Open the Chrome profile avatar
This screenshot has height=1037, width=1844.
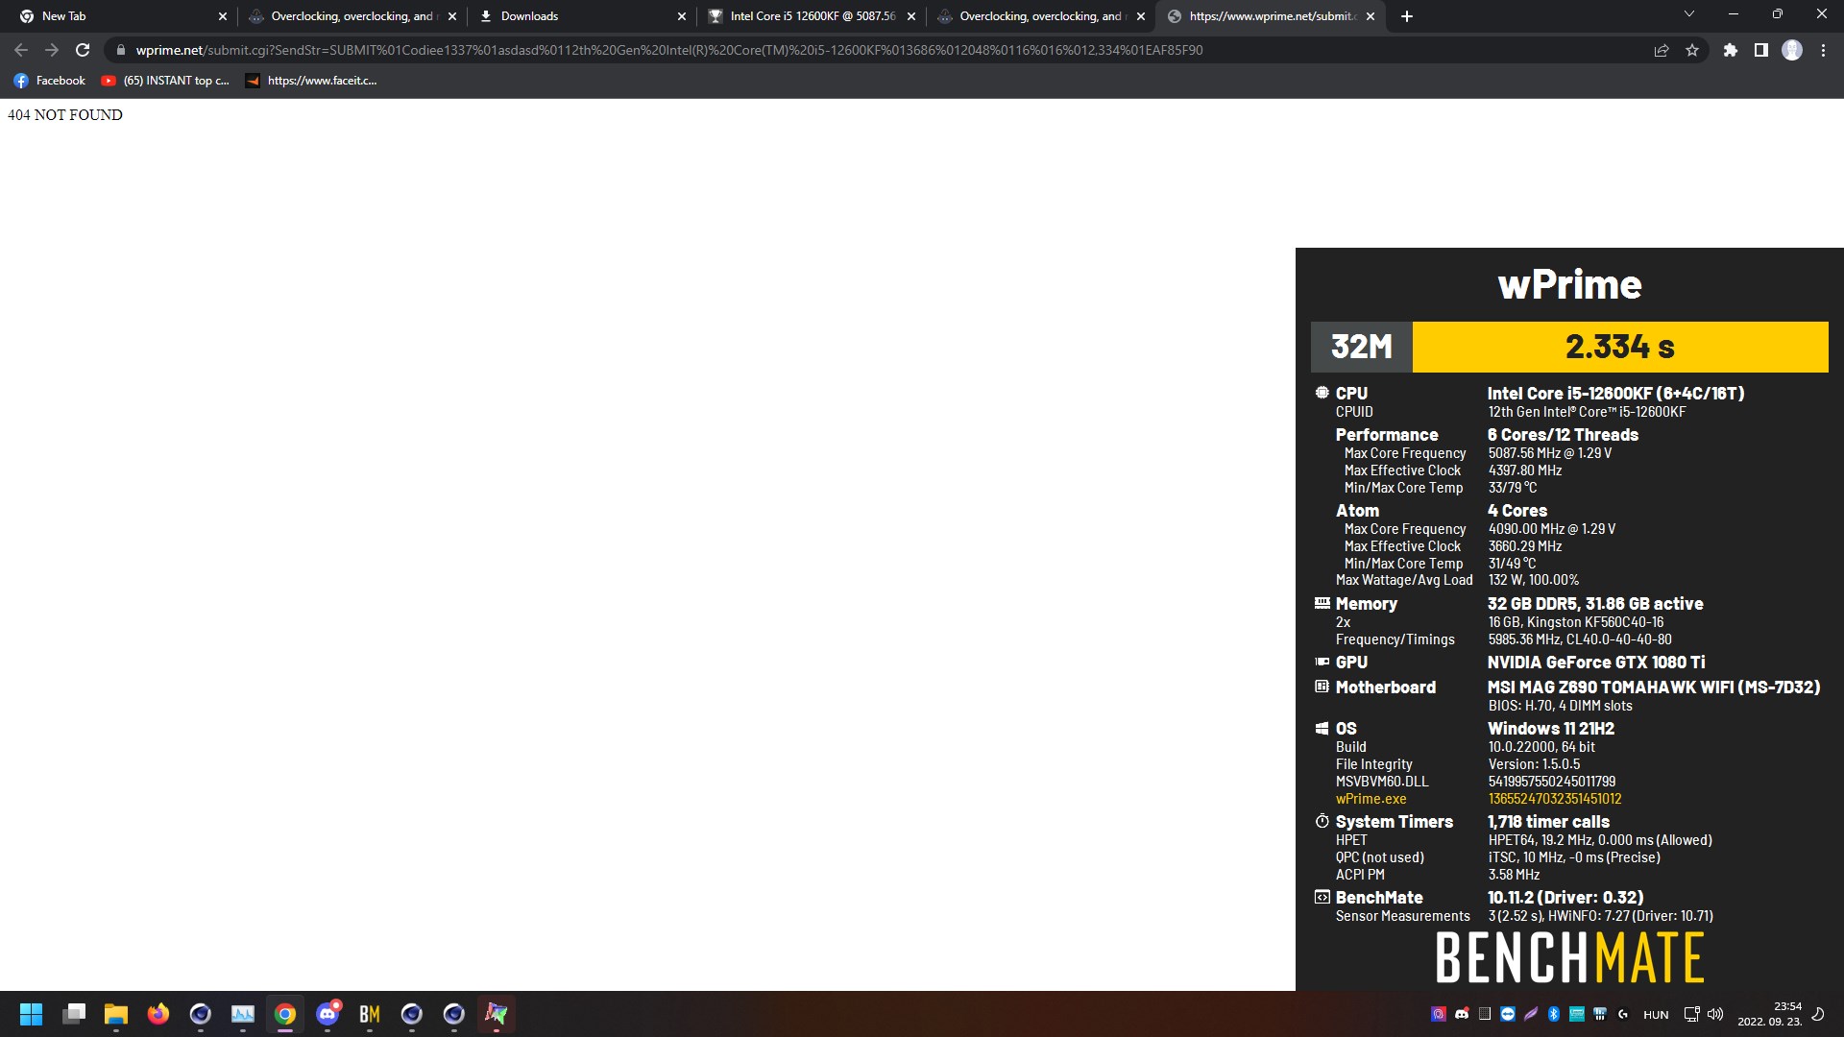(x=1792, y=50)
